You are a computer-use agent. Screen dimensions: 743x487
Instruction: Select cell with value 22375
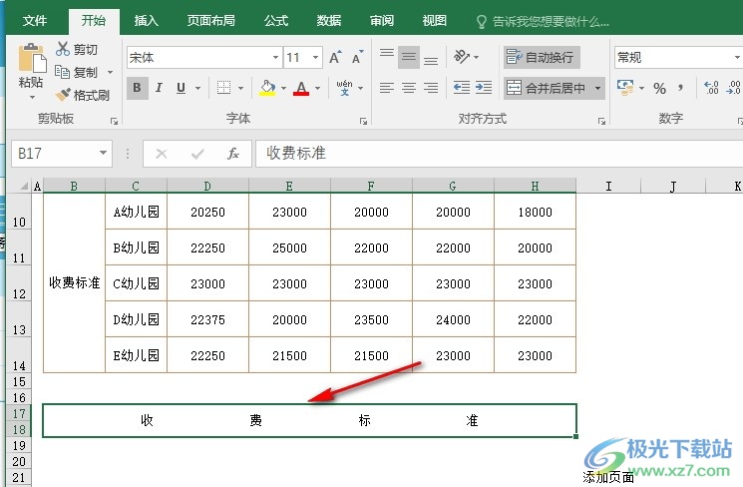click(207, 319)
